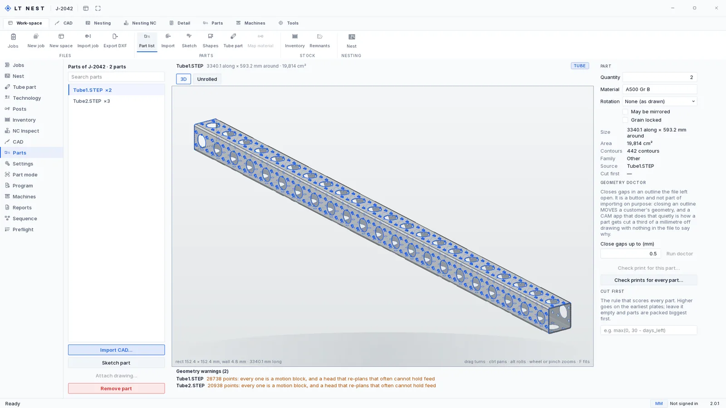Click the Material field showing A500 Gr B
This screenshot has height=408, width=726.
[x=660, y=89]
